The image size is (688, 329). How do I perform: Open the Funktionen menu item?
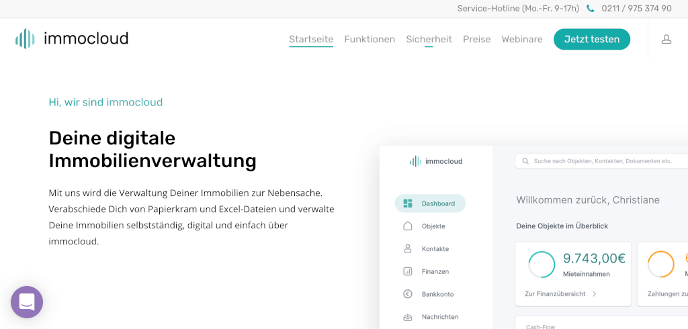(x=370, y=40)
